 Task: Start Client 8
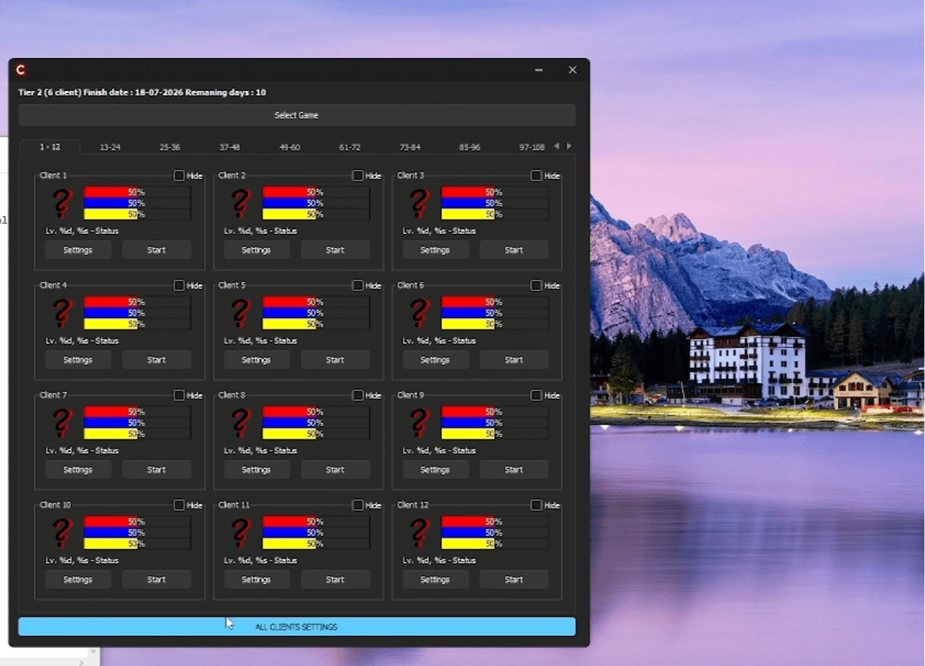click(335, 469)
